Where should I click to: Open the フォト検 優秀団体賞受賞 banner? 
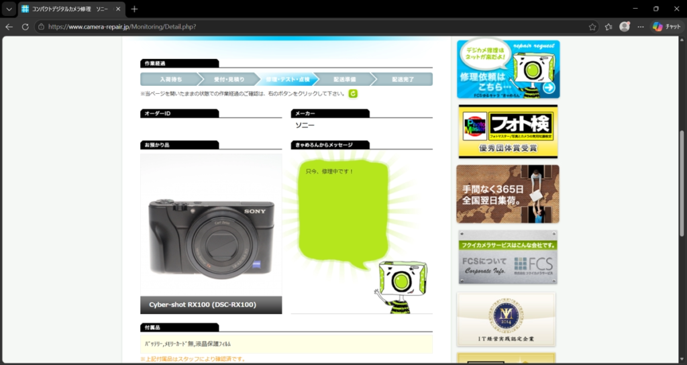pyautogui.click(x=509, y=132)
